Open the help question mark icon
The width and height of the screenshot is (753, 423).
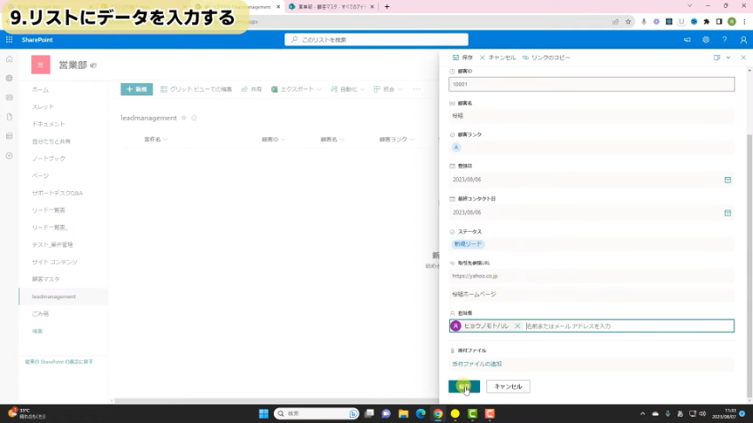coord(725,40)
